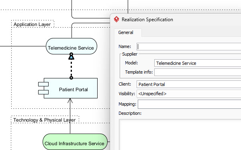The width and height of the screenshot is (241, 150).
Task: Click the realization arrowhead below Telemedicine Service
Action: click(x=71, y=57)
